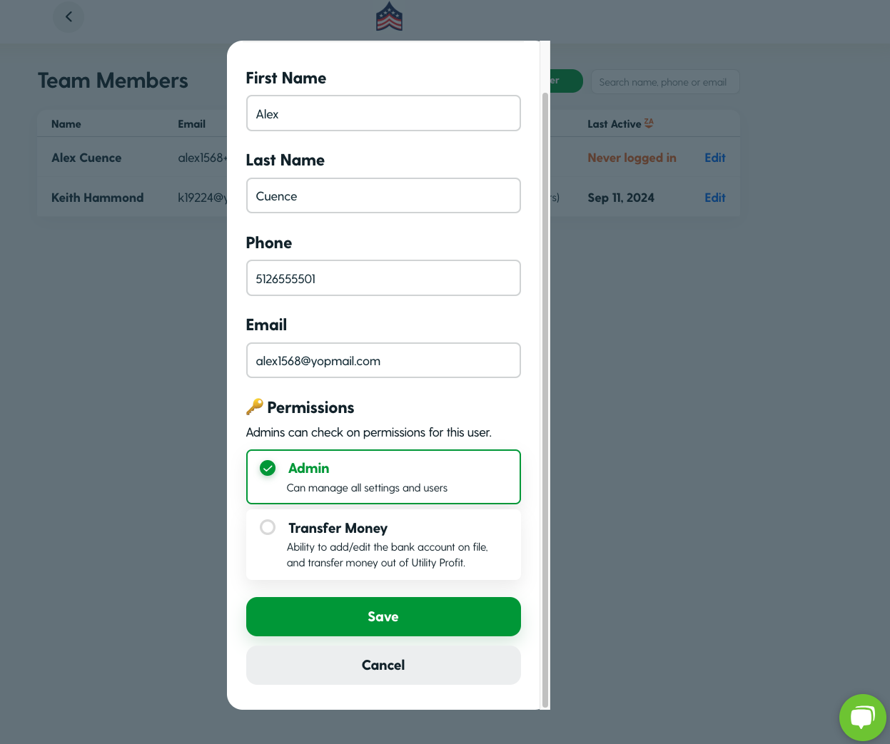The image size is (890, 744).
Task: Select the Email address field
Action: pos(383,360)
